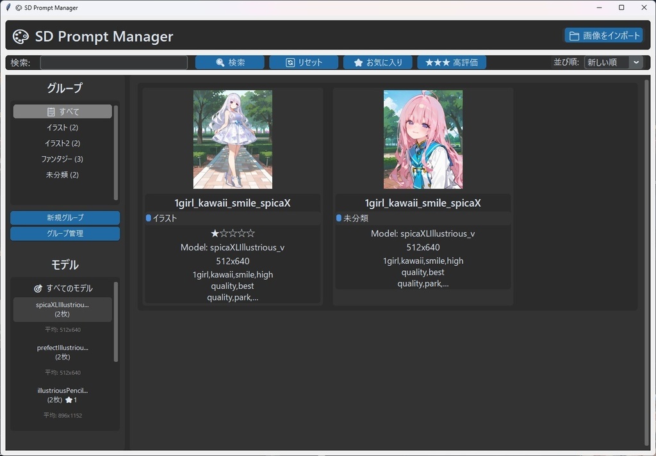Click the 検索 button
The width and height of the screenshot is (656, 456).
pyautogui.click(x=230, y=62)
